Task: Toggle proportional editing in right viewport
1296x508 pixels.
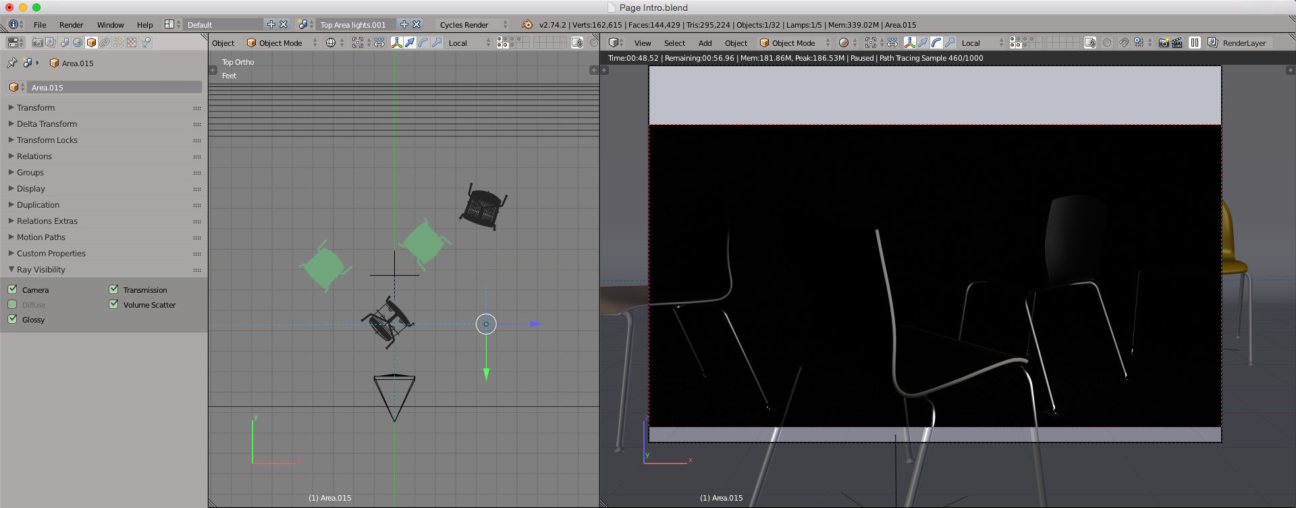Action: [1107, 43]
